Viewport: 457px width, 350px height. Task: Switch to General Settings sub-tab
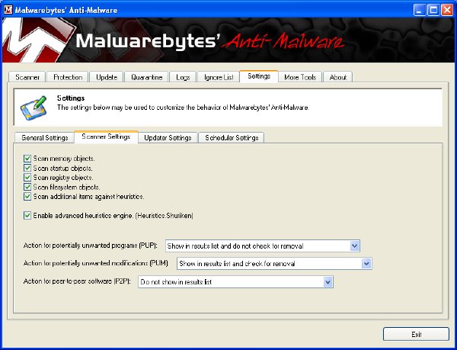click(x=45, y=137)
